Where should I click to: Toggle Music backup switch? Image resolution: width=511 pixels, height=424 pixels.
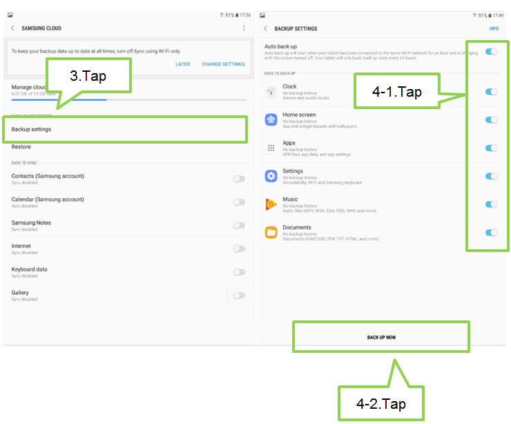pos(492,204)
